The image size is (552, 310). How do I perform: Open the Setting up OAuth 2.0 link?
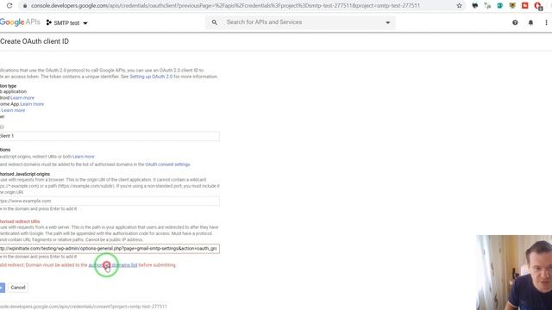pyautogui.click(x=151, y=77)
